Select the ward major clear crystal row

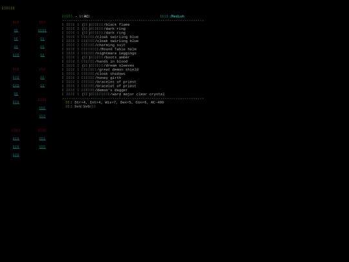click(114, 94)
